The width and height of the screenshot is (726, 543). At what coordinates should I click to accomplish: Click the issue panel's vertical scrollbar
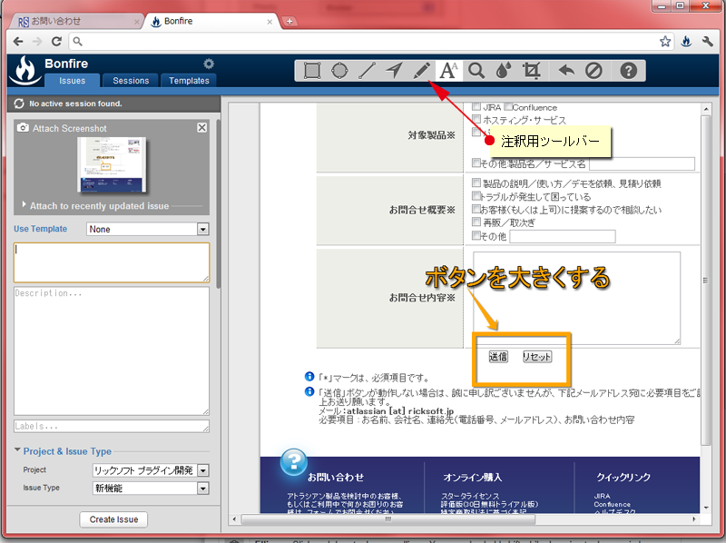coord(218,204)
